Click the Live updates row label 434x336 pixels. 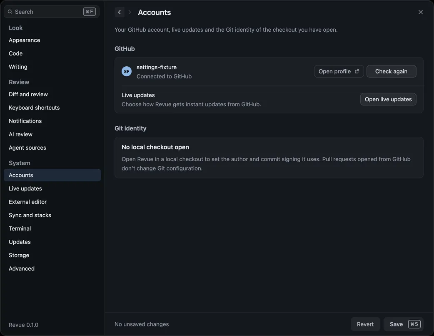[x=138, y=95]
